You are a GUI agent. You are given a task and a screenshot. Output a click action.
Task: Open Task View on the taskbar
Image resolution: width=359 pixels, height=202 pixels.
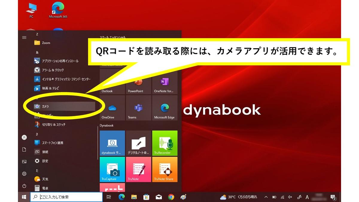click(x=109, y=197)
